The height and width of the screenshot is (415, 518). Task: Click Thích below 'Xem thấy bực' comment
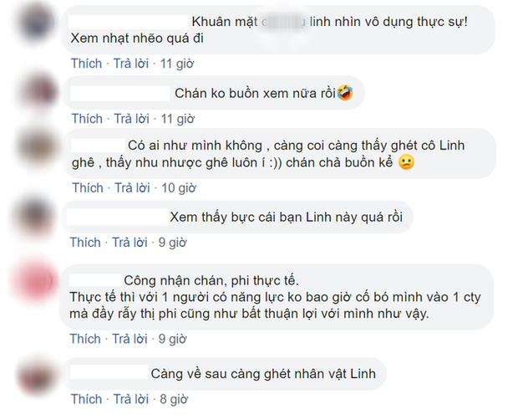pos(86,242)
